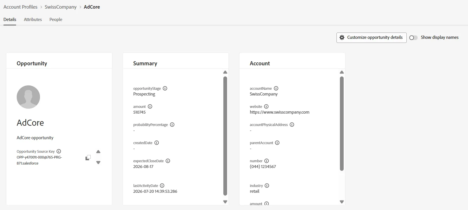Click the AdCore profile avatar

pos(28,97)
